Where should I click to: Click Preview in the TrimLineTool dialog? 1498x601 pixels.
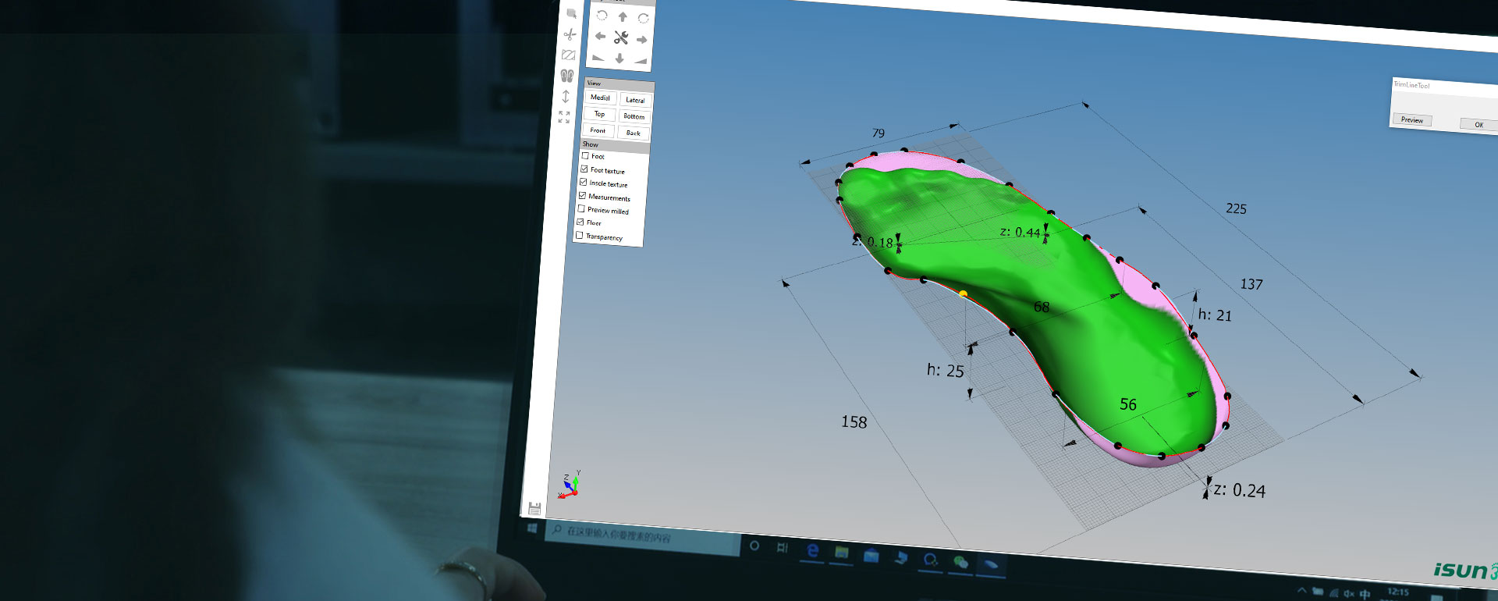coord(1411,119)
